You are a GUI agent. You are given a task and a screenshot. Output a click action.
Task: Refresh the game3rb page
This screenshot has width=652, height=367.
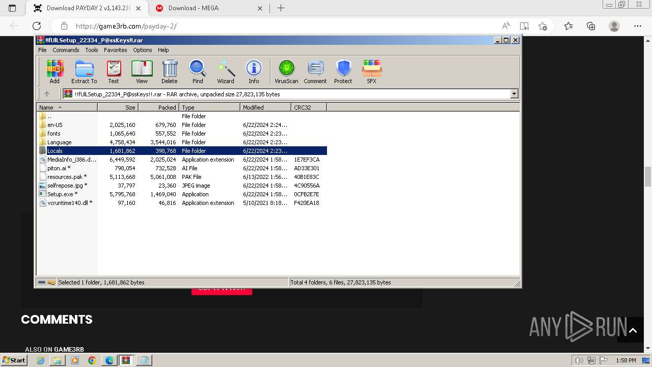37,26
